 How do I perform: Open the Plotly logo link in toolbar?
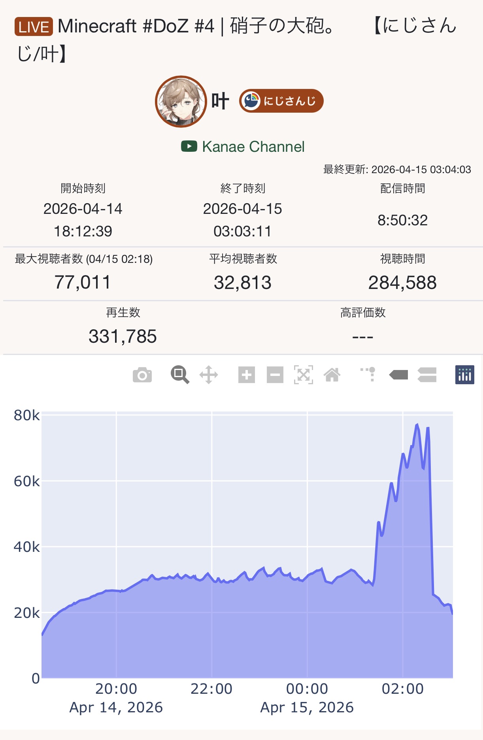click(x=465, y=375)
